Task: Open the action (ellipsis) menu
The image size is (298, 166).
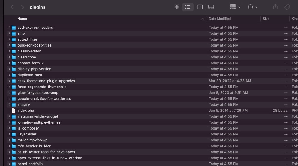Action: 253,7
